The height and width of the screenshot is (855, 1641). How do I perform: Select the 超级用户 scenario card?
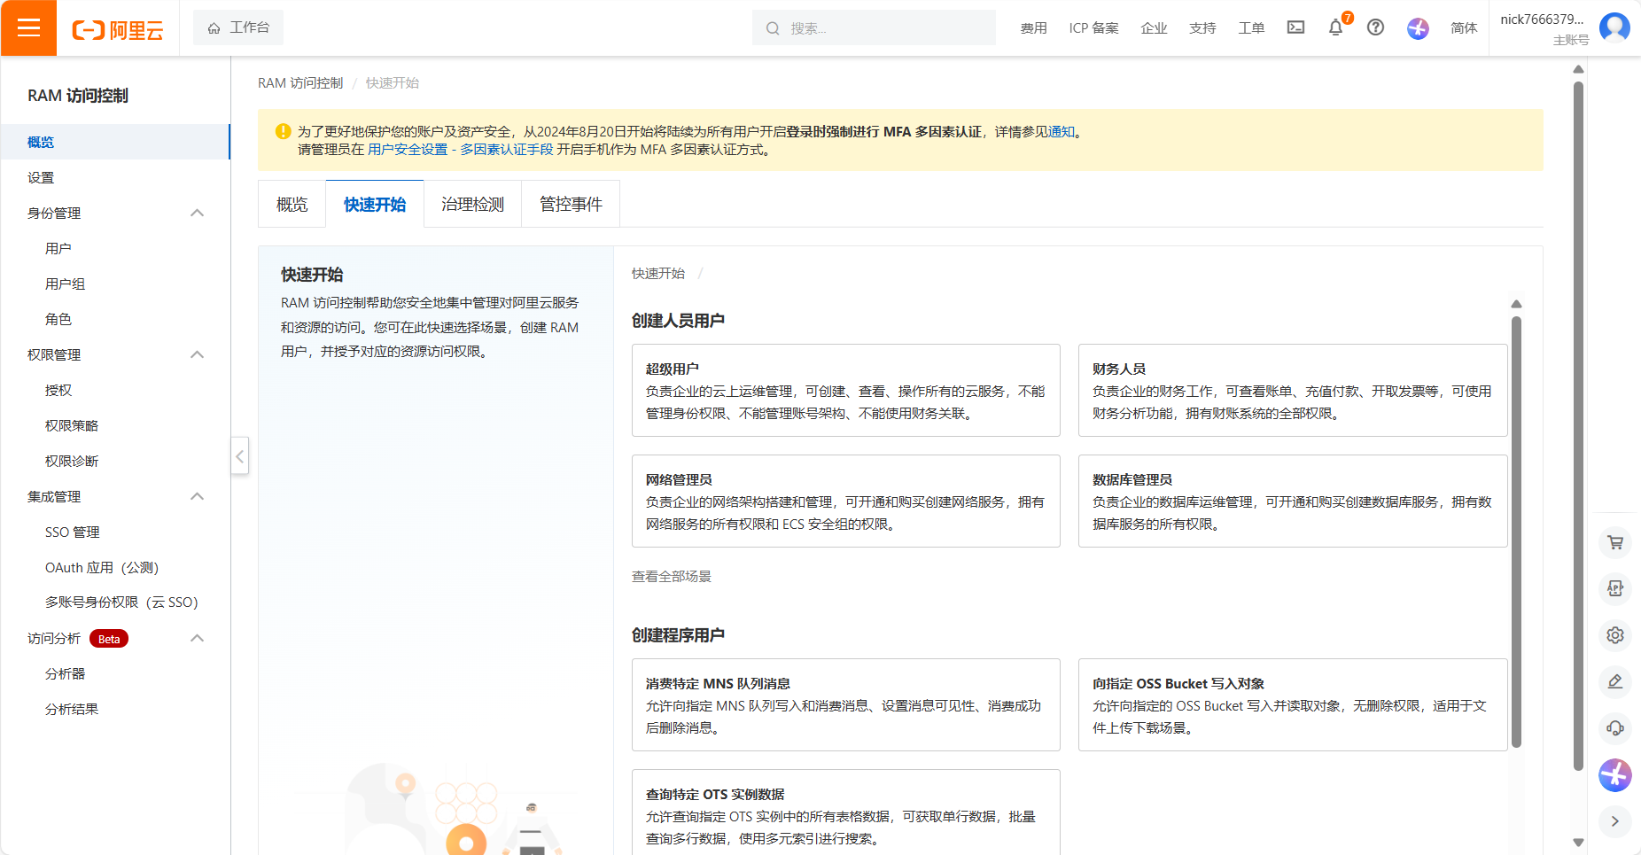pos(845,391)
